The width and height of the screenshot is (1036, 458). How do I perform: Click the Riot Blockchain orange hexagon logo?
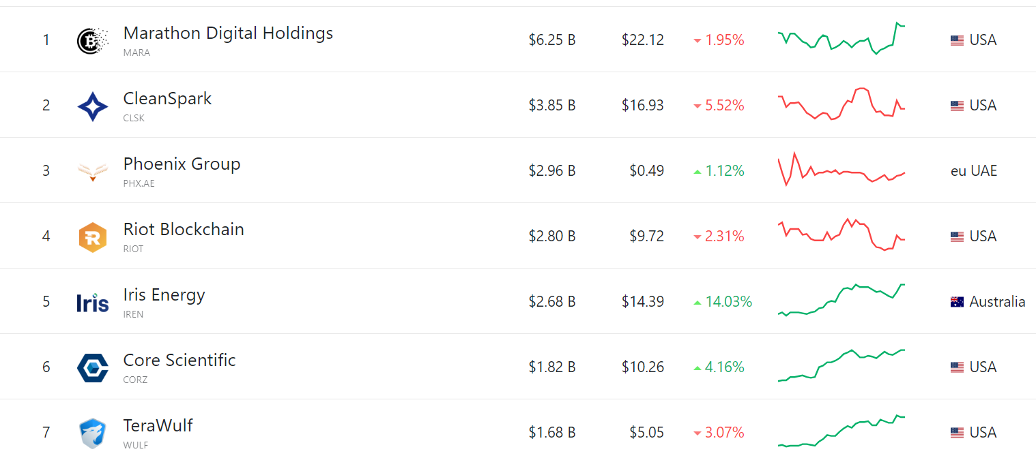pyautogui.click(x=93, y=237)
